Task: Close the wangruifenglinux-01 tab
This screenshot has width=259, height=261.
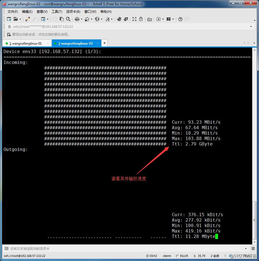Action: coord(48,43)
